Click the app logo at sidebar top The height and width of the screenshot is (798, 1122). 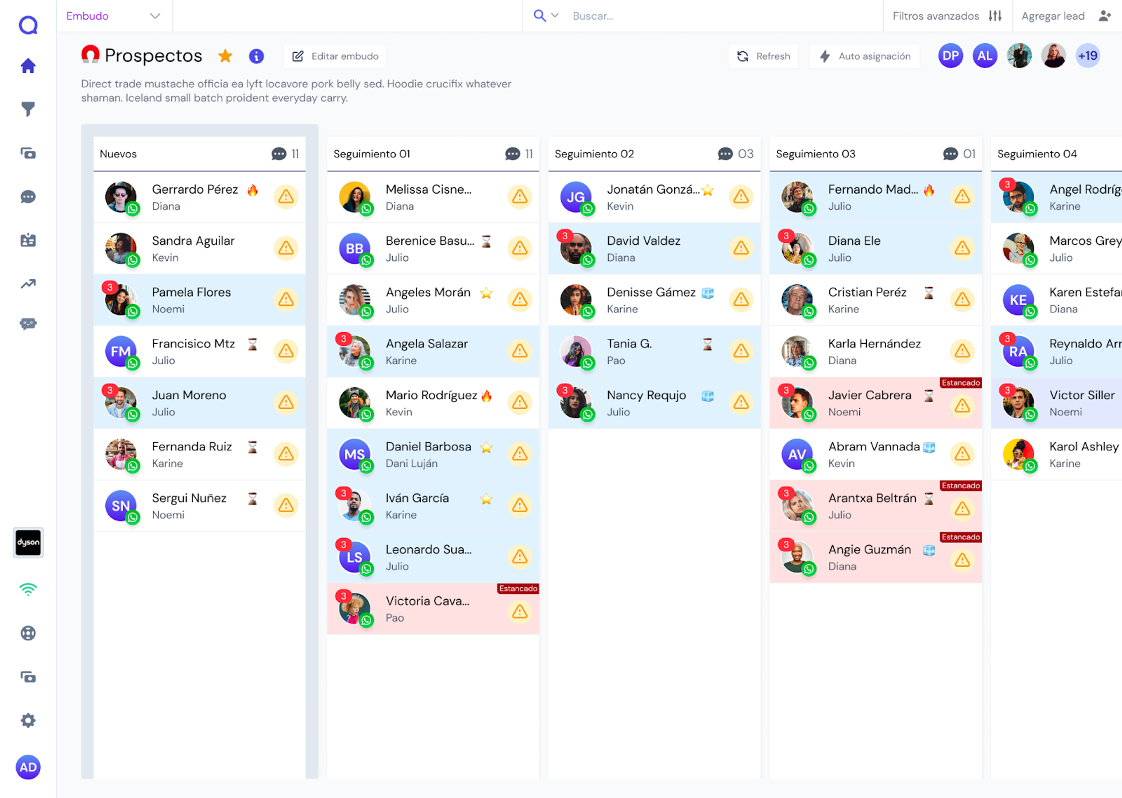28,25
